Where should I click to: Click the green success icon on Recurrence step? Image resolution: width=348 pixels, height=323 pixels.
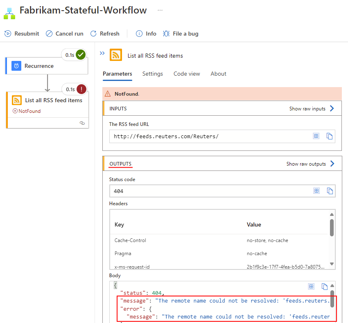coord(80,54)
